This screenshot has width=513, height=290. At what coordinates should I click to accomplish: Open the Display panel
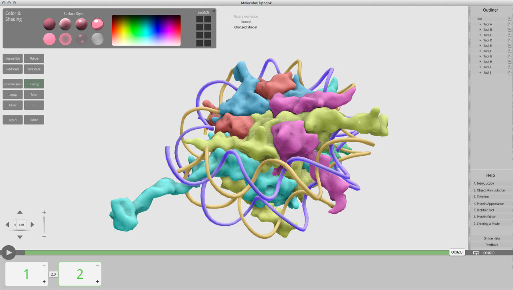(x=12, y=95)
